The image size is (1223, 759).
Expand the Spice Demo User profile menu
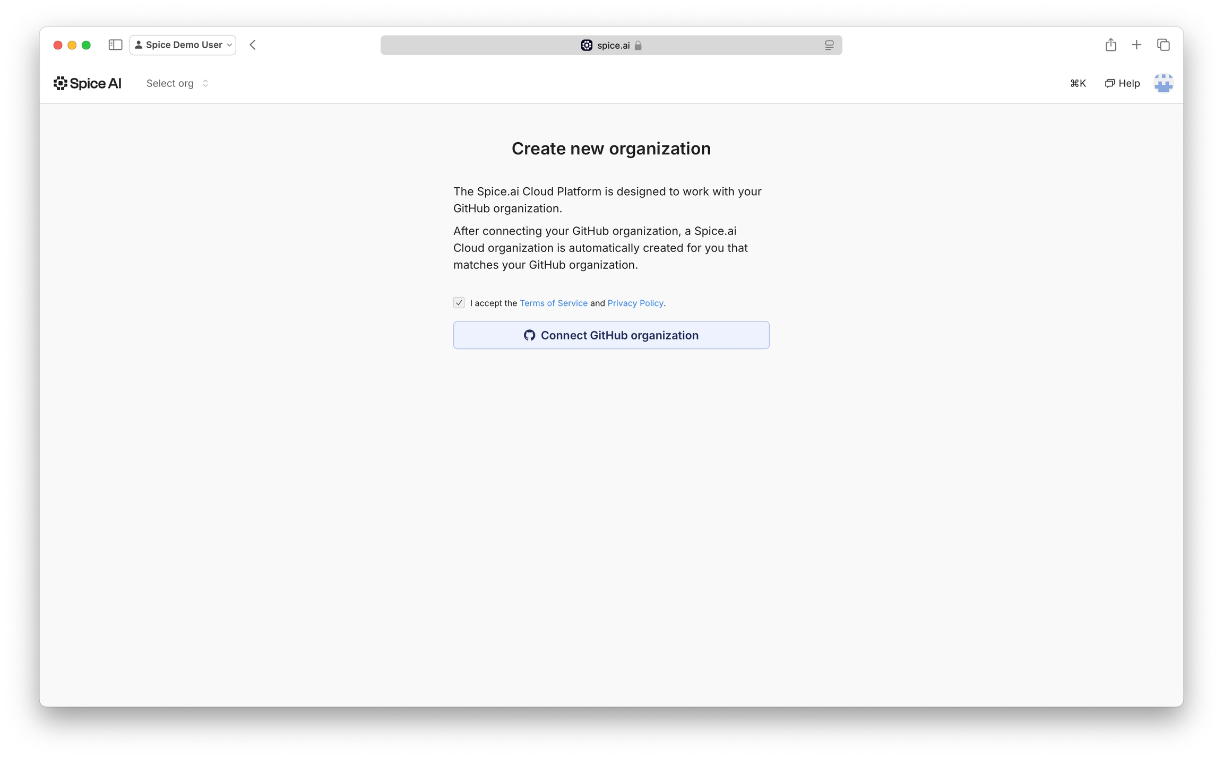(183, 45)
